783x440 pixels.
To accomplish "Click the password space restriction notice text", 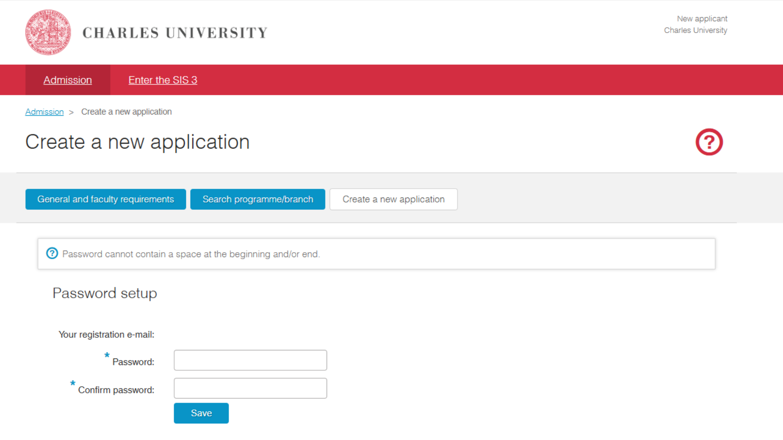I will [x=191, y=254].
